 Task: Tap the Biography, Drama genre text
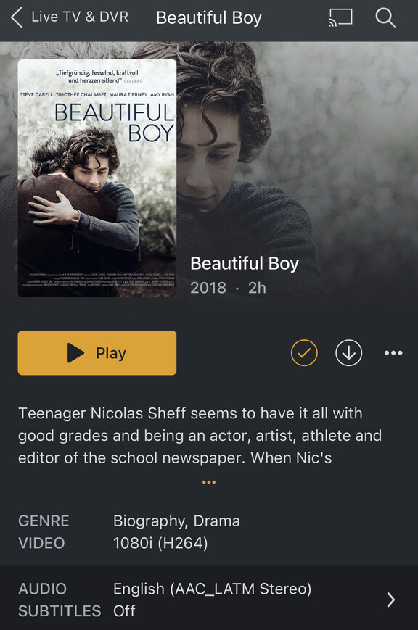(x=176, y=521)
